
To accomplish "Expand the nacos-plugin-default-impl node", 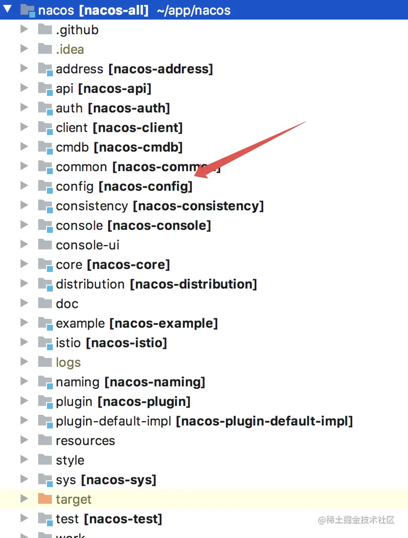I will click(x=24, y=421).
